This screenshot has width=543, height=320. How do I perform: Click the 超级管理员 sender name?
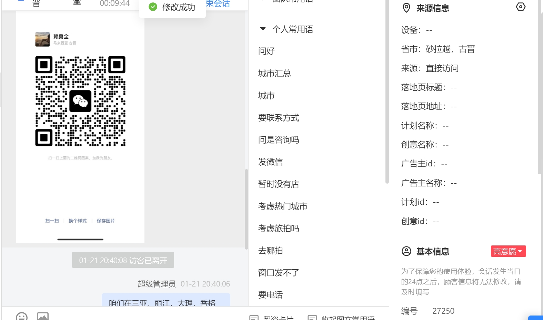[x=157, y=284]
